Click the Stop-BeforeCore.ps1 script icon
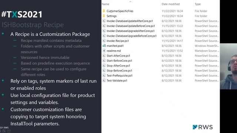Image resolution: width=237 pixels, height=133 pixels. point(104,71)
